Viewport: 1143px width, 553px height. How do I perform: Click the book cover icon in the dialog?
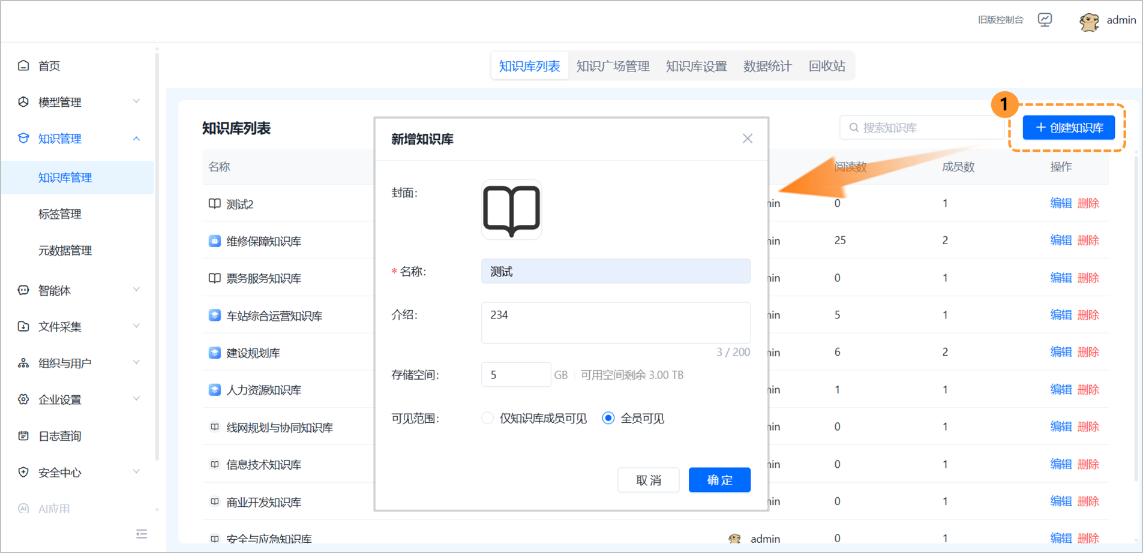tap(511, 211)
